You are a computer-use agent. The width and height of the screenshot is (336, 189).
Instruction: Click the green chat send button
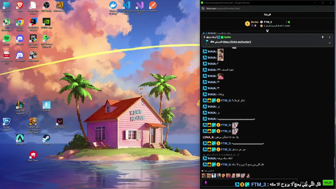pyautogui.click(x=328, y=183)
